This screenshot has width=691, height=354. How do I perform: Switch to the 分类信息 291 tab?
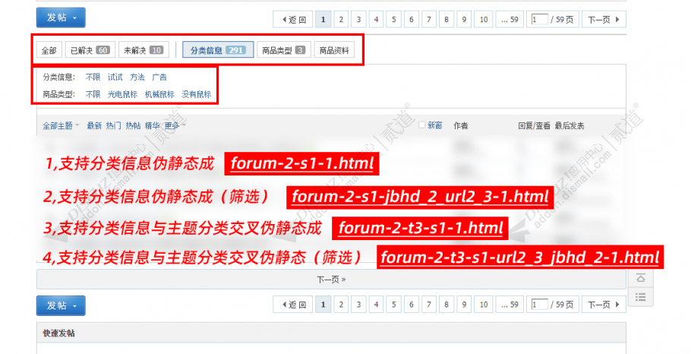point(218,50)
